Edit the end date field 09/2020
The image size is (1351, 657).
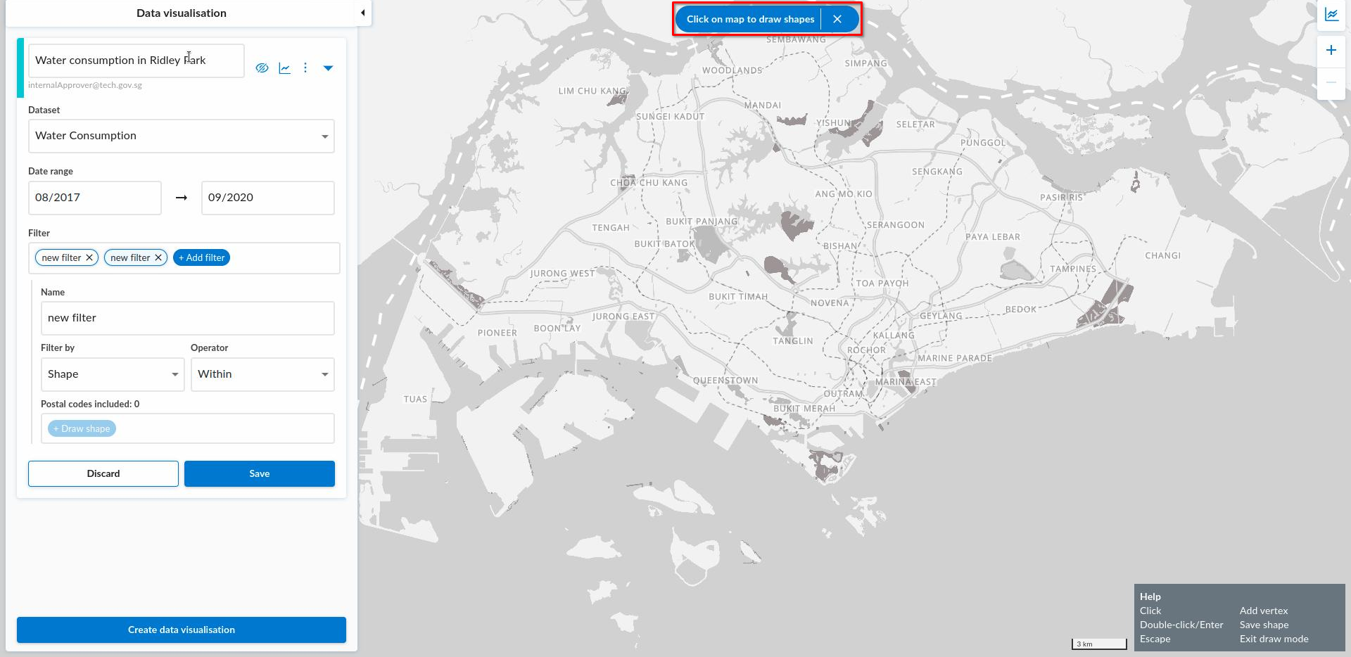pos(268,198)
